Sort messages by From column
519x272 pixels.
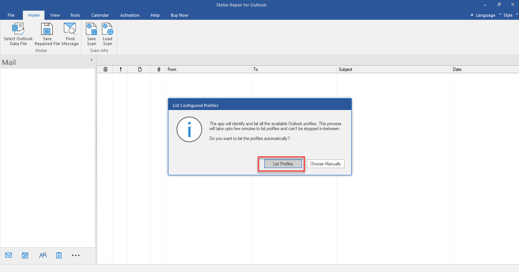[x=208, y=69]
